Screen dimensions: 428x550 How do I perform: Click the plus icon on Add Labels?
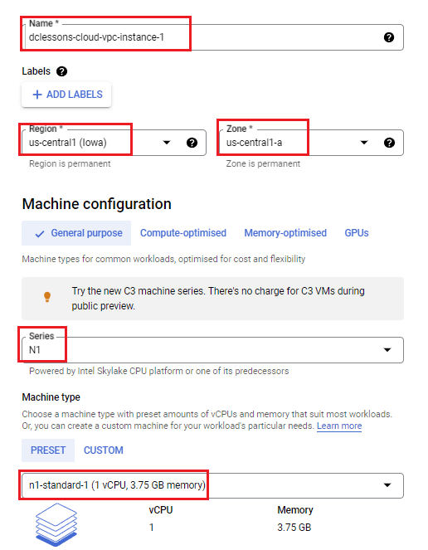[37, 95]
